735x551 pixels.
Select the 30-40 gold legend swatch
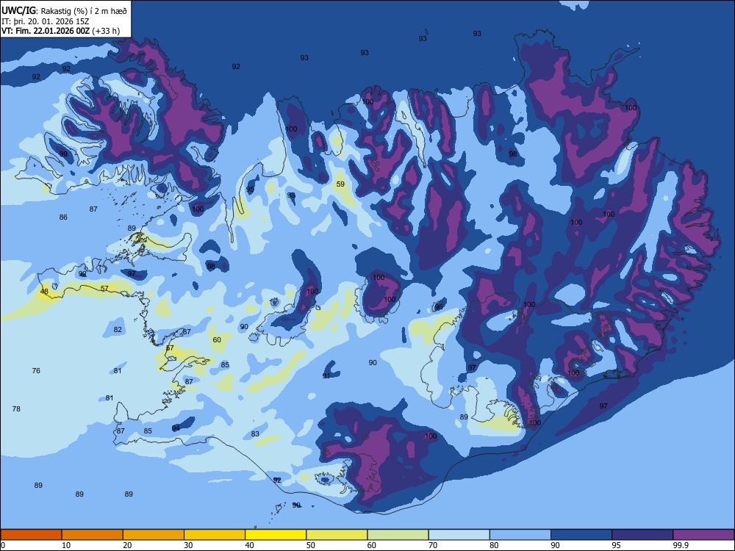tap(214, 535)
